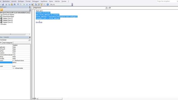This screenshot has width=178, height=100.
Task: Click the Save icon in the toolbar
Action: pos(3,4)
